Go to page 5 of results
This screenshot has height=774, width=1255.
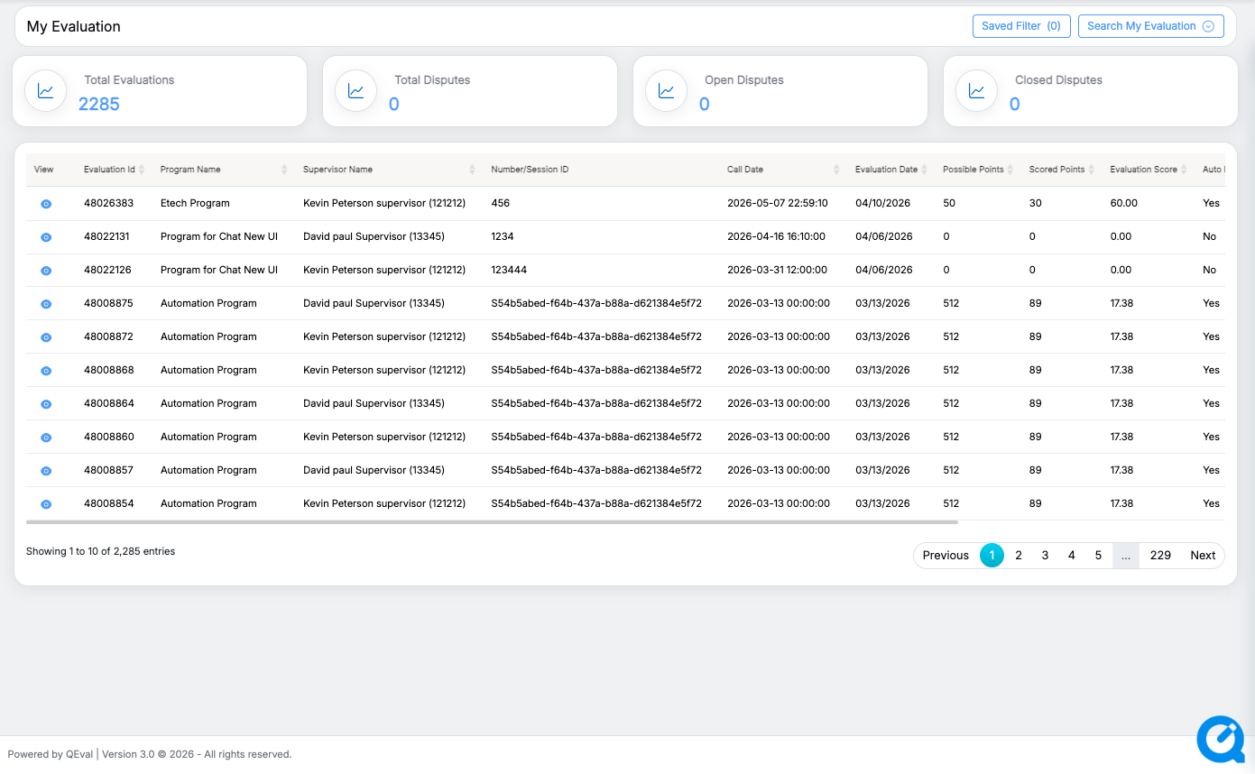click(1098, 556)
